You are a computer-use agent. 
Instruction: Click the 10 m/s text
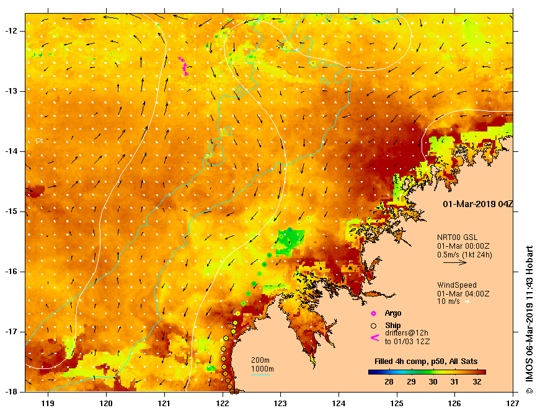coord(448,301)
